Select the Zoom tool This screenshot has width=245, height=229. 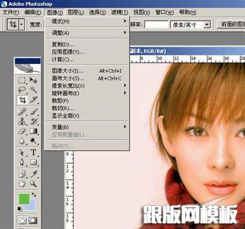[33, 184]
